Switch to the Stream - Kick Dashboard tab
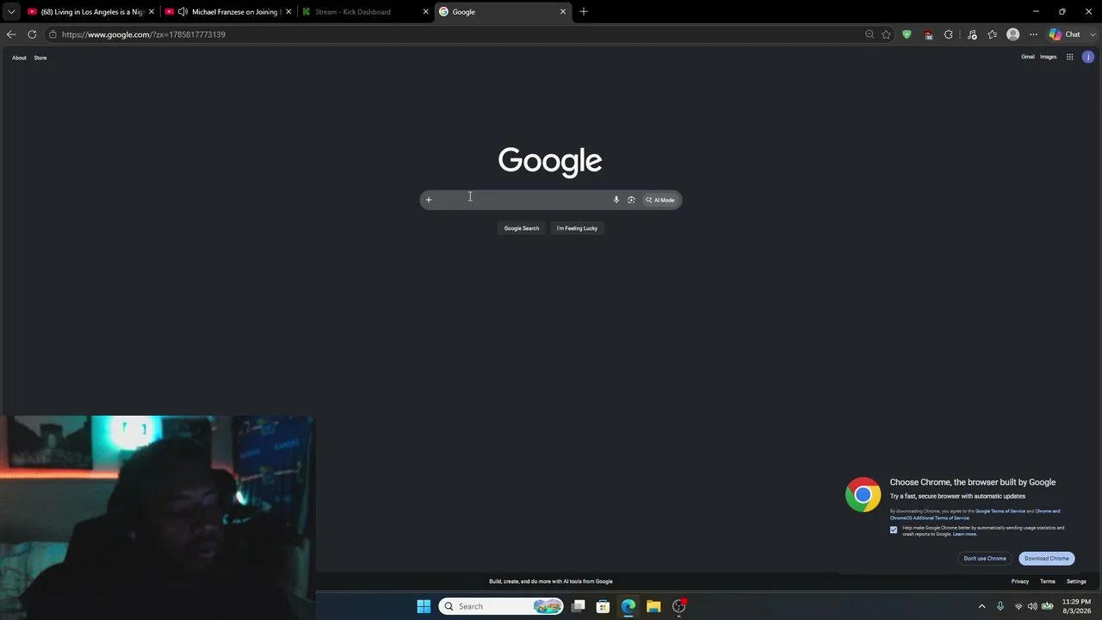Screen dimensions: 1102x620 pyautogui.click(x=365, y=12)
